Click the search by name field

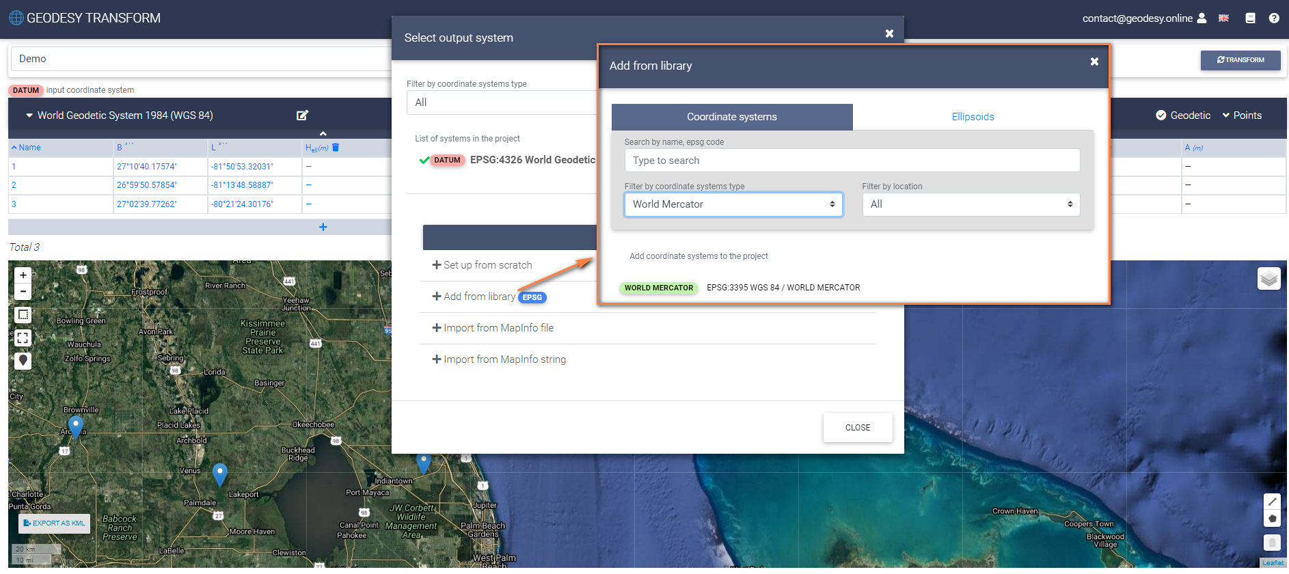pos(852,161)
